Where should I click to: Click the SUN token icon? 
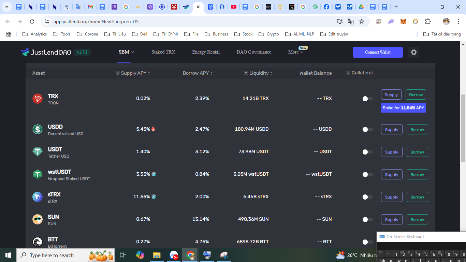[x=38, y=219]
